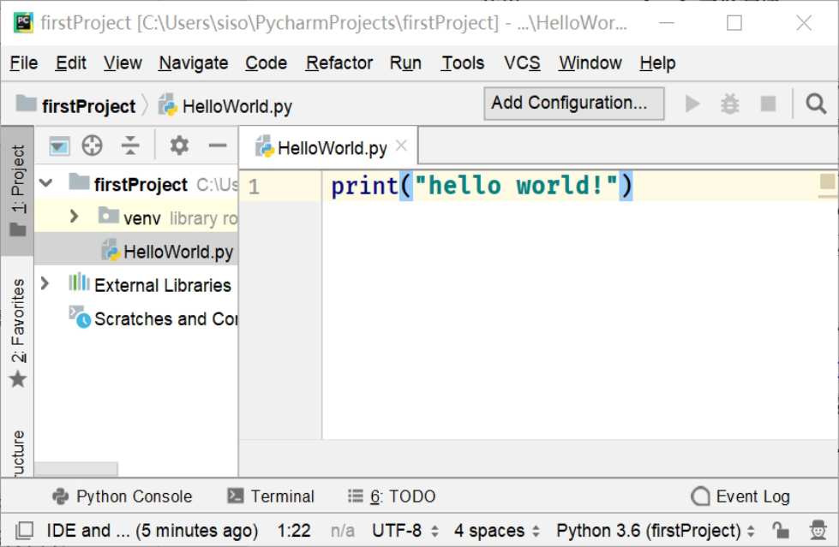Click horizontal scrollbar in Project panel
Viewport: 839px width, 547px height.
(76, 468)
